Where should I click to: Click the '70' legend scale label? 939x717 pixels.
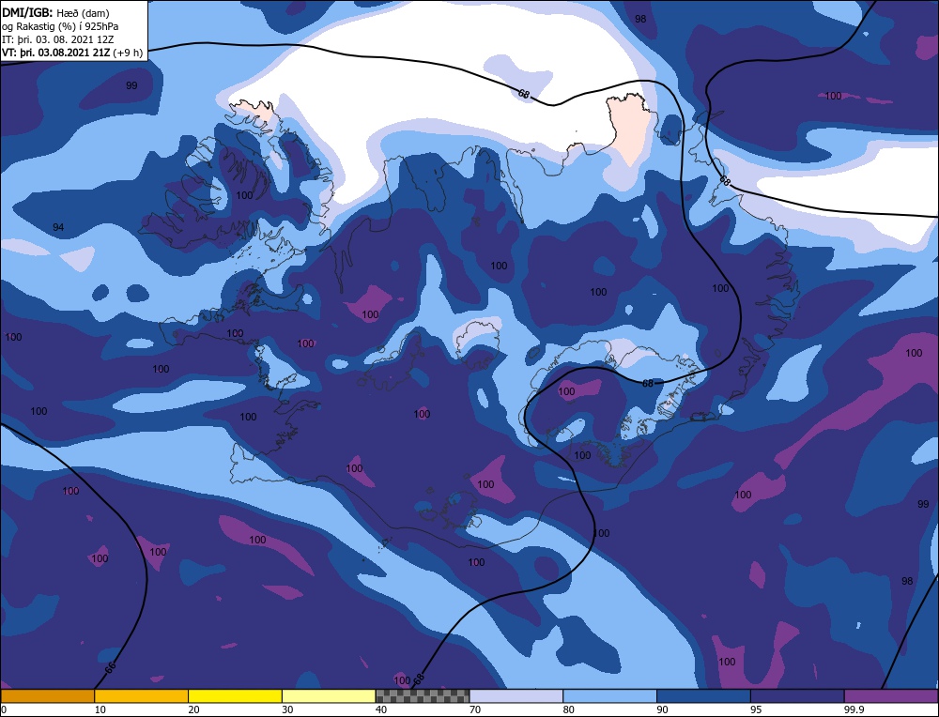[x=475, y=709]
